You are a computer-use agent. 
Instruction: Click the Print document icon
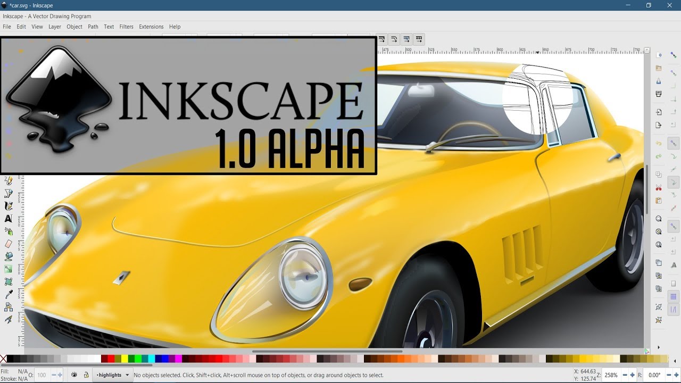pyautogui.click(x=659, y=94)
